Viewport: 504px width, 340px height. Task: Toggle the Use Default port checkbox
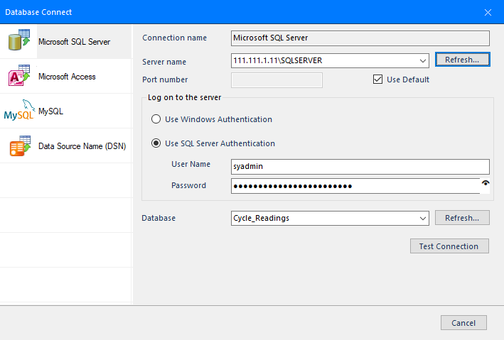(x=377, y=79)
